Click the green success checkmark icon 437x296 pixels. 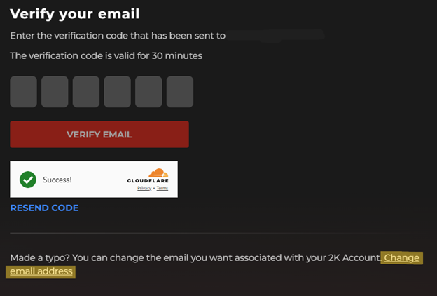28,180
